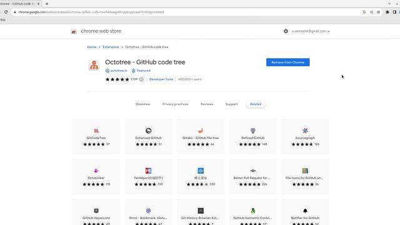Click the 'Sourcegraph' card title

(305, 137)
